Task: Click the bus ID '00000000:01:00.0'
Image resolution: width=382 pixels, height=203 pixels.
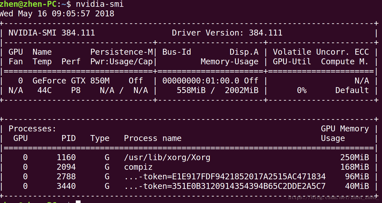Action: [x=201, y=81]
